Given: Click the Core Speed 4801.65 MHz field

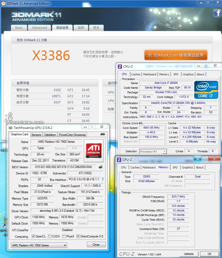Looking at the screenshot, I should click(152, 128).
